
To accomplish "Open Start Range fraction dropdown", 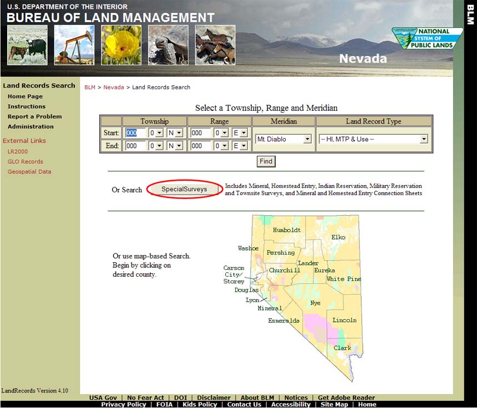I will pos(221,133).
